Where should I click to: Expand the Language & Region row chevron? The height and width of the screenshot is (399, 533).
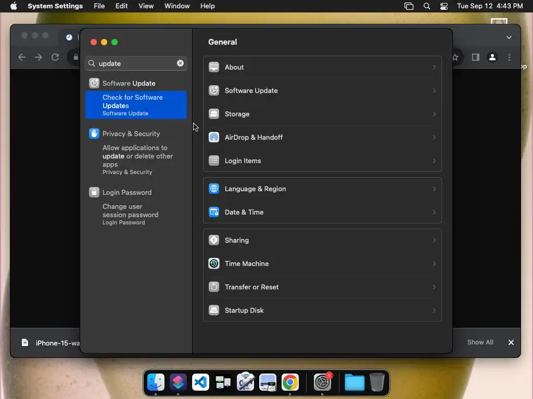(434, 189)
